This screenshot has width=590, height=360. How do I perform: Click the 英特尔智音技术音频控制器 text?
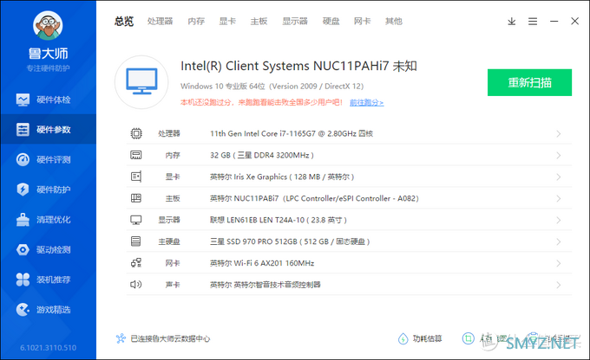coord(265,285)
